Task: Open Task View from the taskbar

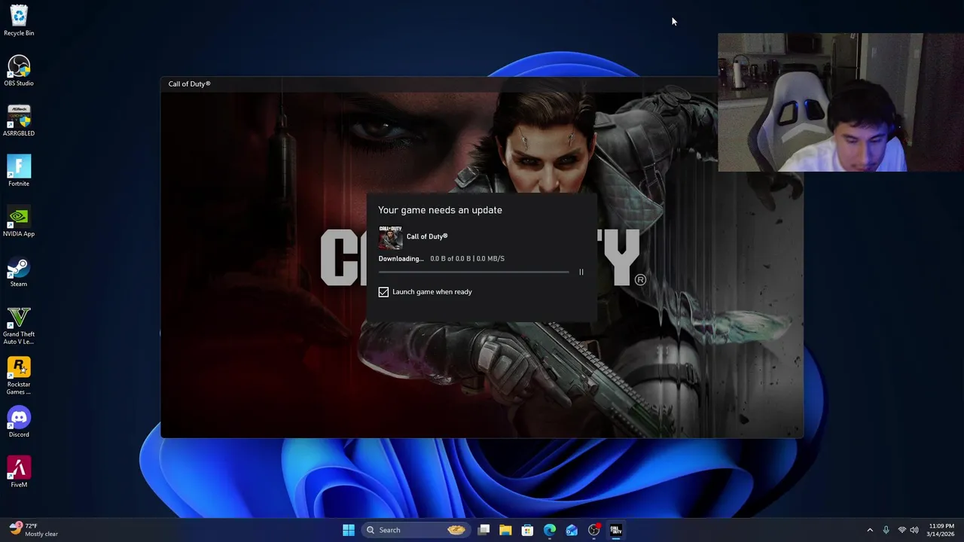Action: click(x=484, y=530)
